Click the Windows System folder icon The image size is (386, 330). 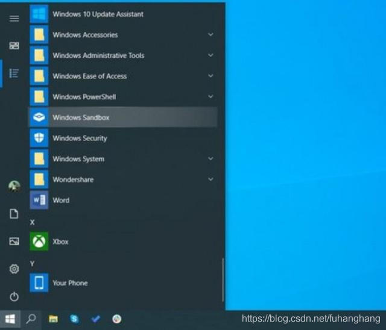click(x=39, y=159)
